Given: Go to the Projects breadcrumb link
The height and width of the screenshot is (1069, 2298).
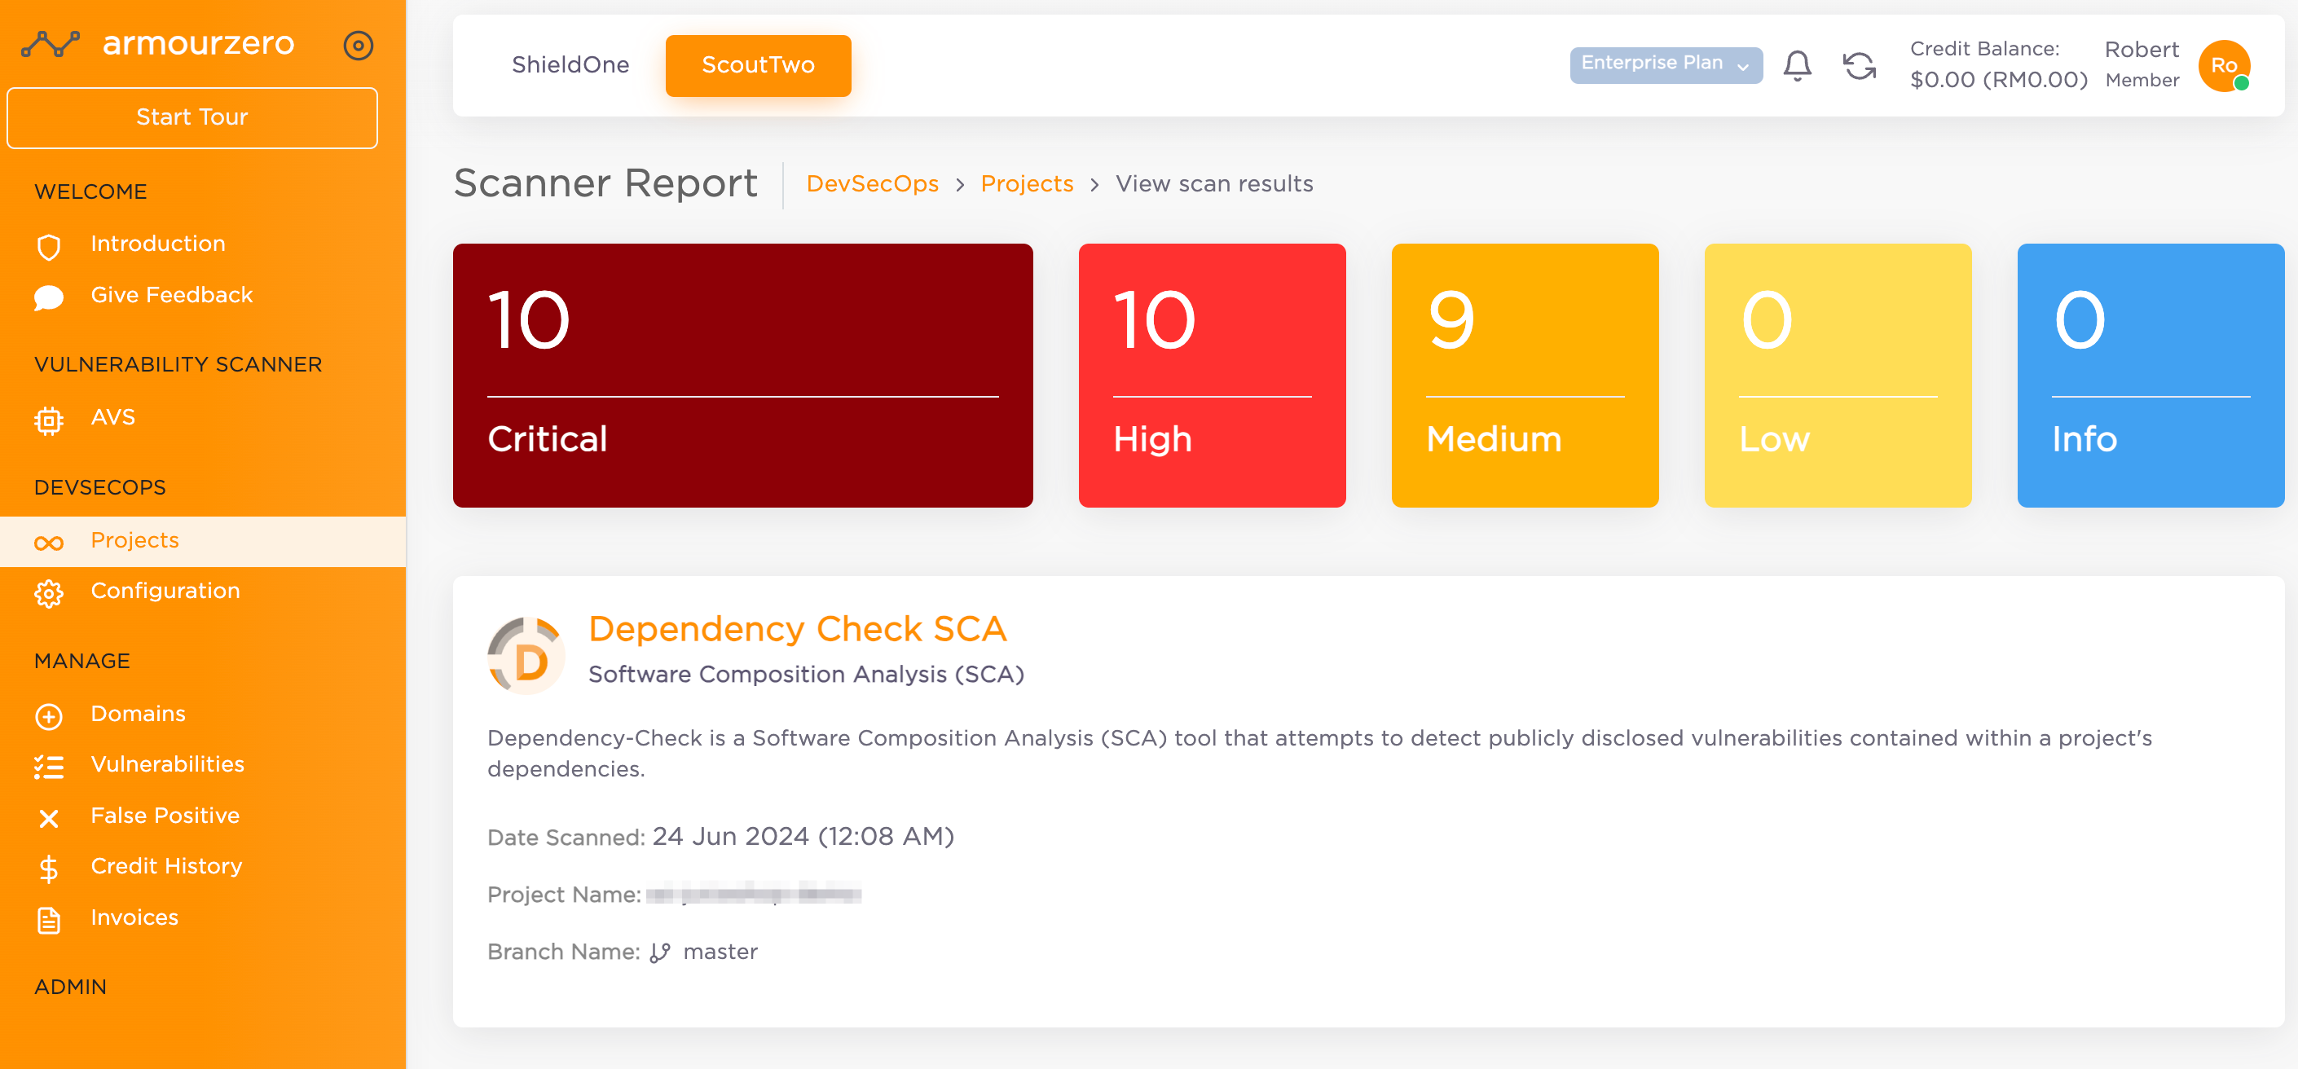Looking at the screenshot, I should 1027,184.
